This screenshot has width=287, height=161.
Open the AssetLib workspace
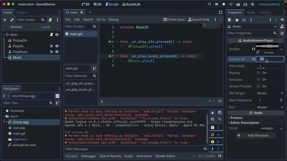tap(131, 4)
